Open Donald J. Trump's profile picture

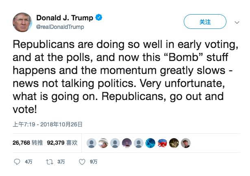click(x=23, y=22)
